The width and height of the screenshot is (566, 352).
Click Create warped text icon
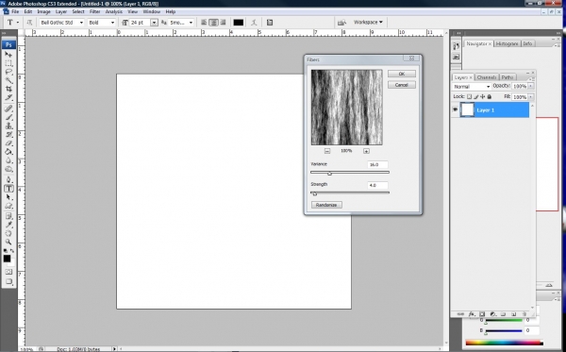pyautogui.click(x=254, y=23)
